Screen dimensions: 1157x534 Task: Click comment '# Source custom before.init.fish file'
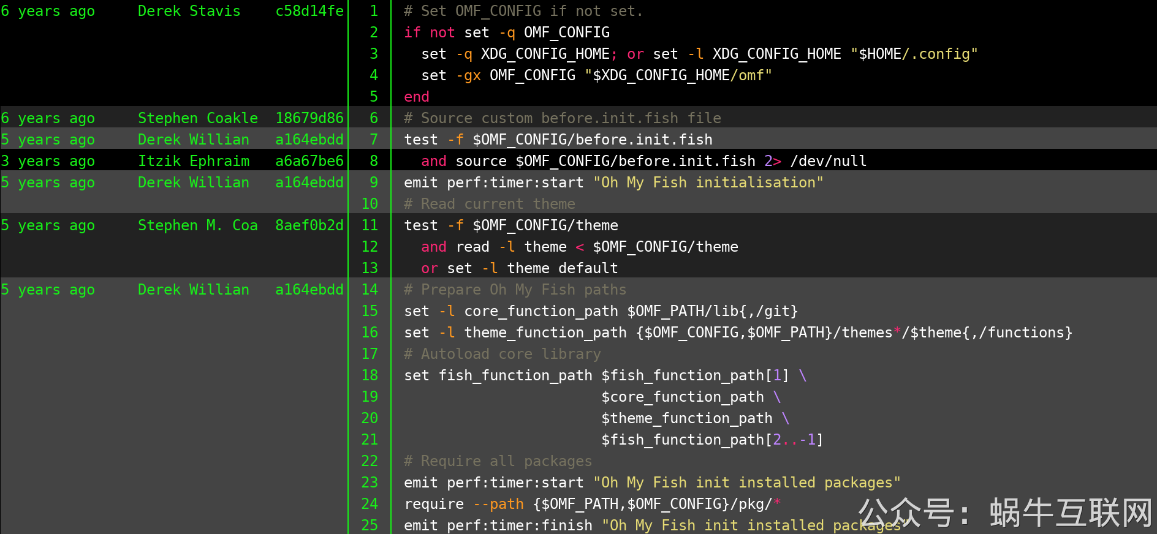563,118
